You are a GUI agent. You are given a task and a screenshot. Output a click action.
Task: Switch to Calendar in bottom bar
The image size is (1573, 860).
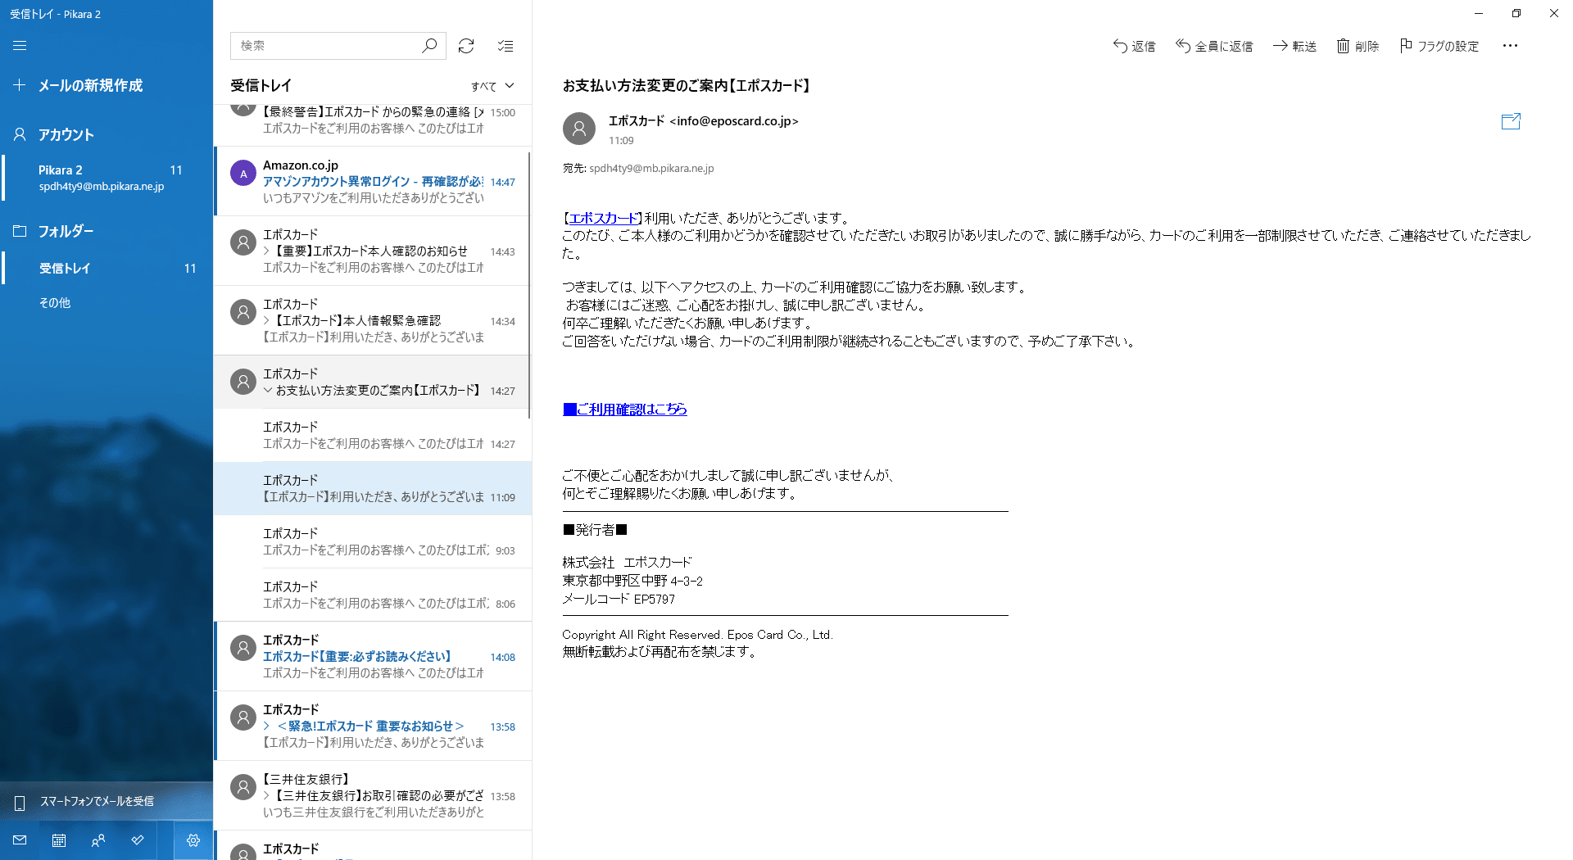coord(59,840)
